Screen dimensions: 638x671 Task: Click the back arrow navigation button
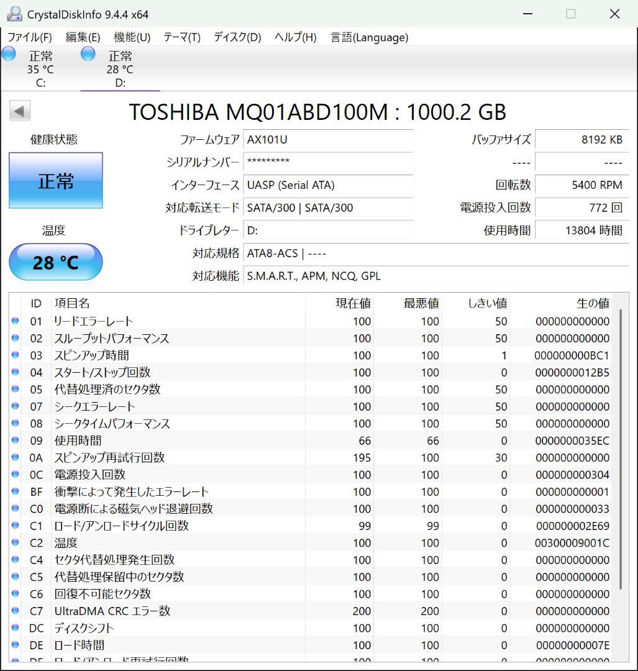pyautogui.click(x=19, y=110)
